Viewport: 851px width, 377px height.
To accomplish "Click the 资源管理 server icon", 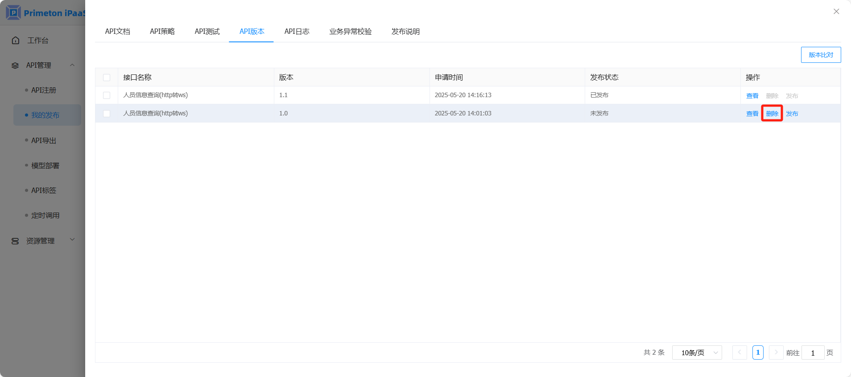I will click(x=15, y=241).
